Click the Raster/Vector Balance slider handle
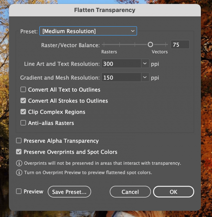Screen dimensions: 212x217 (150, 45)
